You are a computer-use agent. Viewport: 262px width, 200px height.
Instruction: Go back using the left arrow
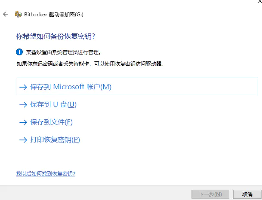(x=6, y=14)
